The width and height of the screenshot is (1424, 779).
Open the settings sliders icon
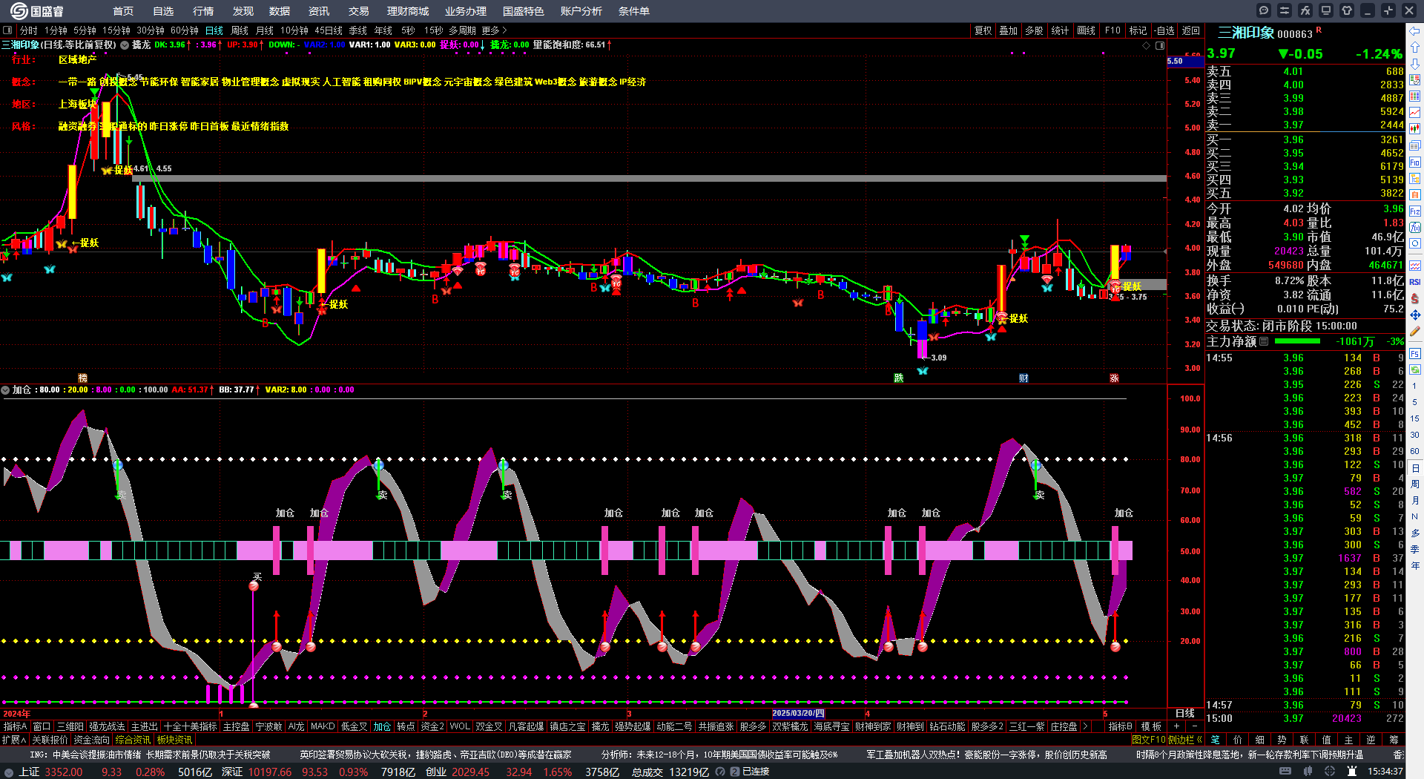point(1285,10)
